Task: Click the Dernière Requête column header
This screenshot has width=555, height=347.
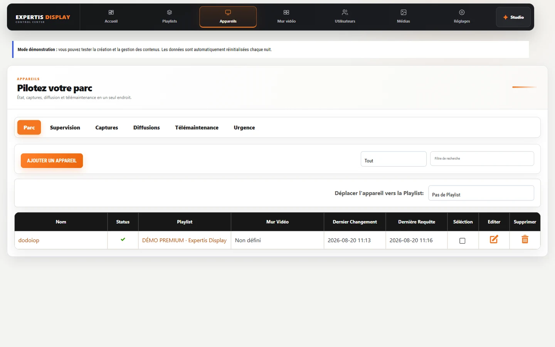Action: coord(417,222)
